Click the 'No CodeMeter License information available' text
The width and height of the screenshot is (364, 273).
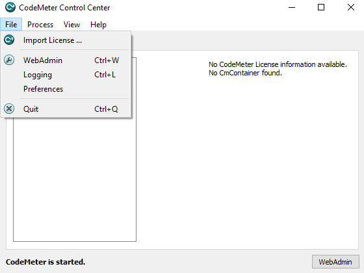click(x=278, y=64)
